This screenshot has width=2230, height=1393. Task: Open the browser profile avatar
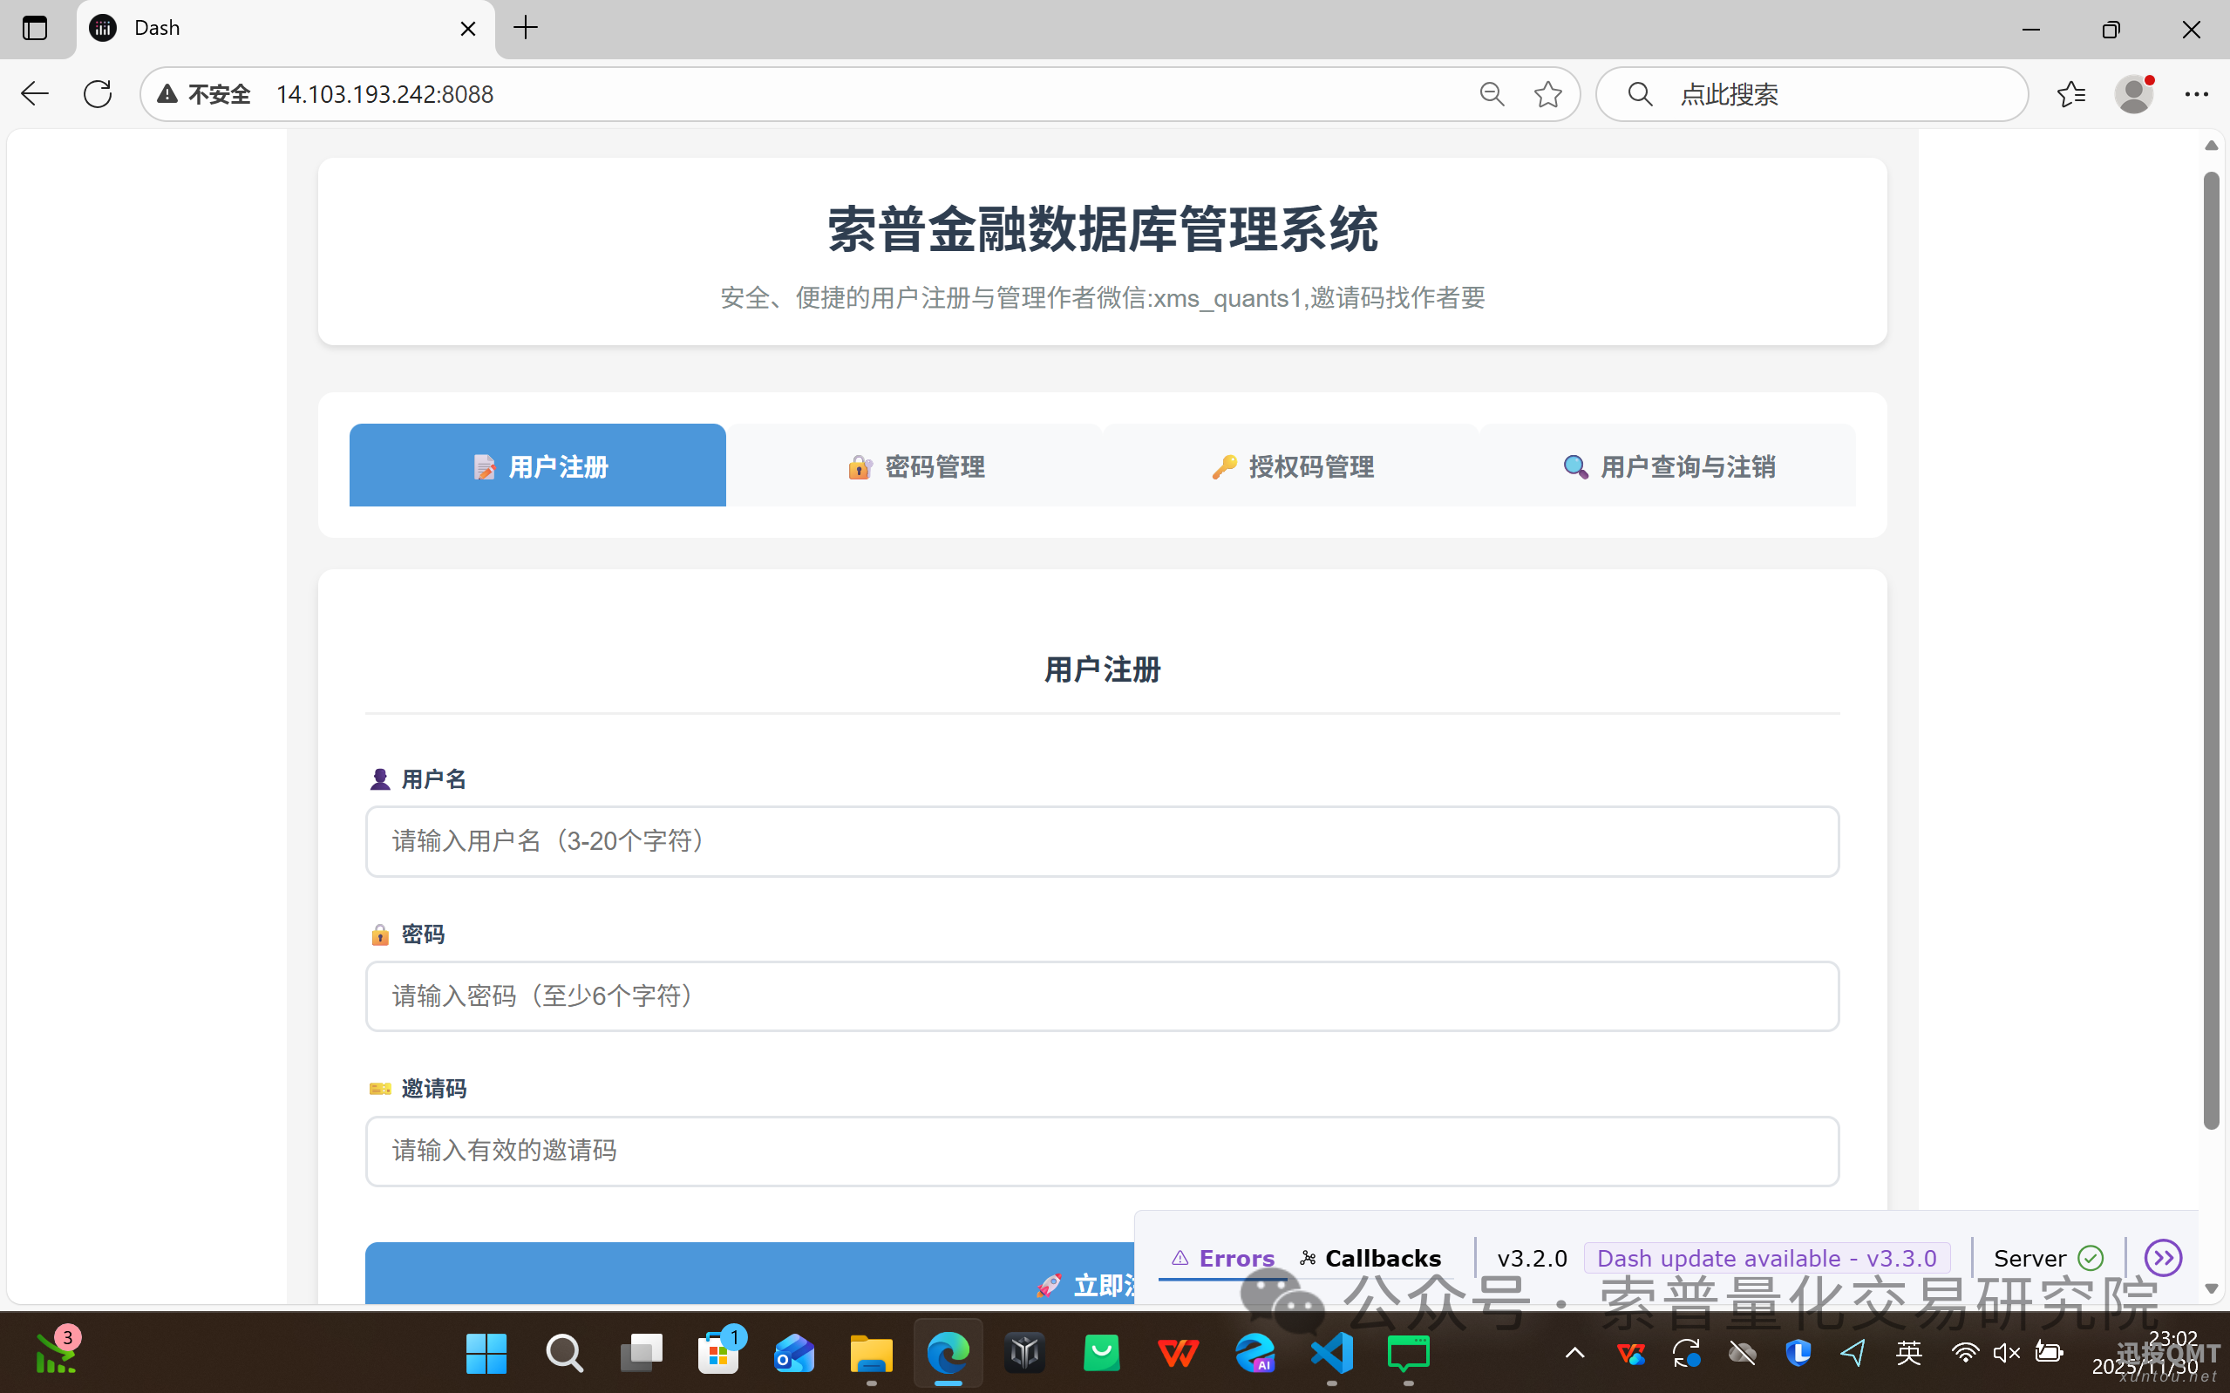pyautogui.click(x=2133, y=94)
